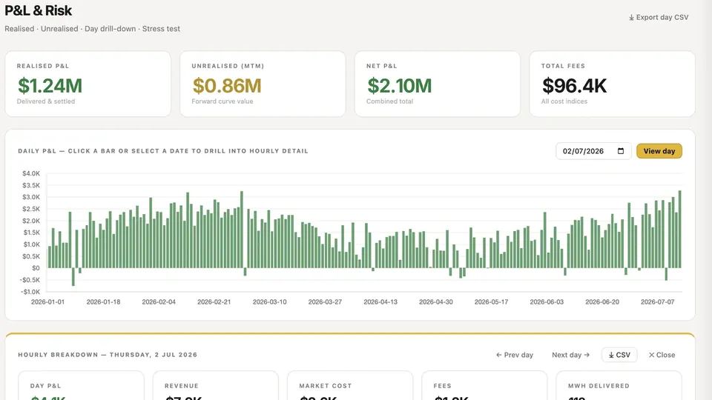Close the hourly breakdown panel
Screen dimensions: 712x400
[x=662, y=355]
